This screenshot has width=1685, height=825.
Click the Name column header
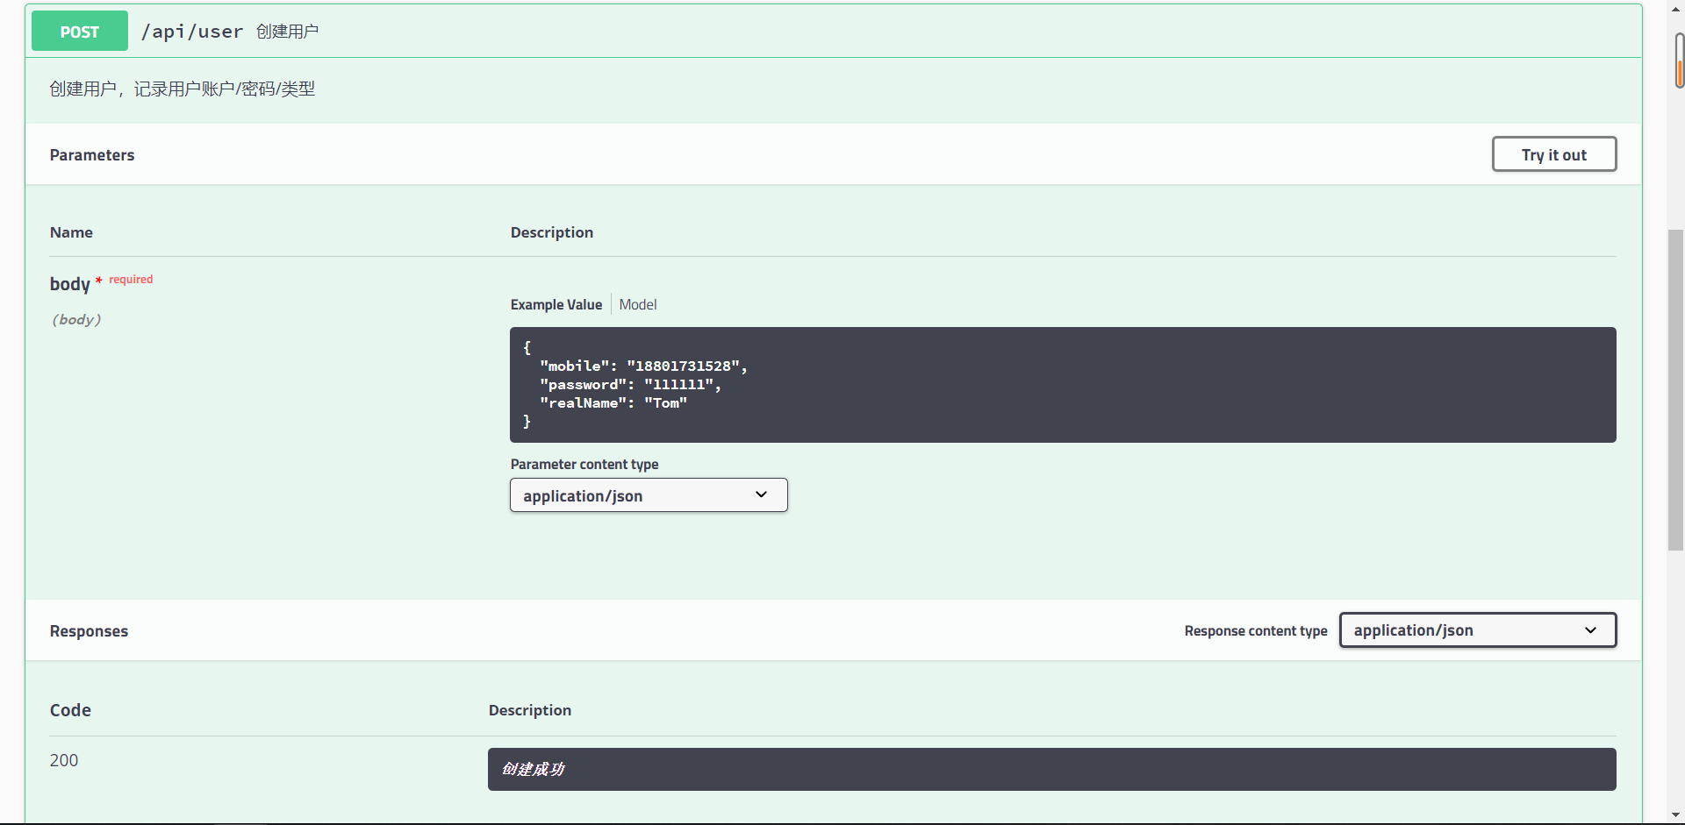click(71, 232)
